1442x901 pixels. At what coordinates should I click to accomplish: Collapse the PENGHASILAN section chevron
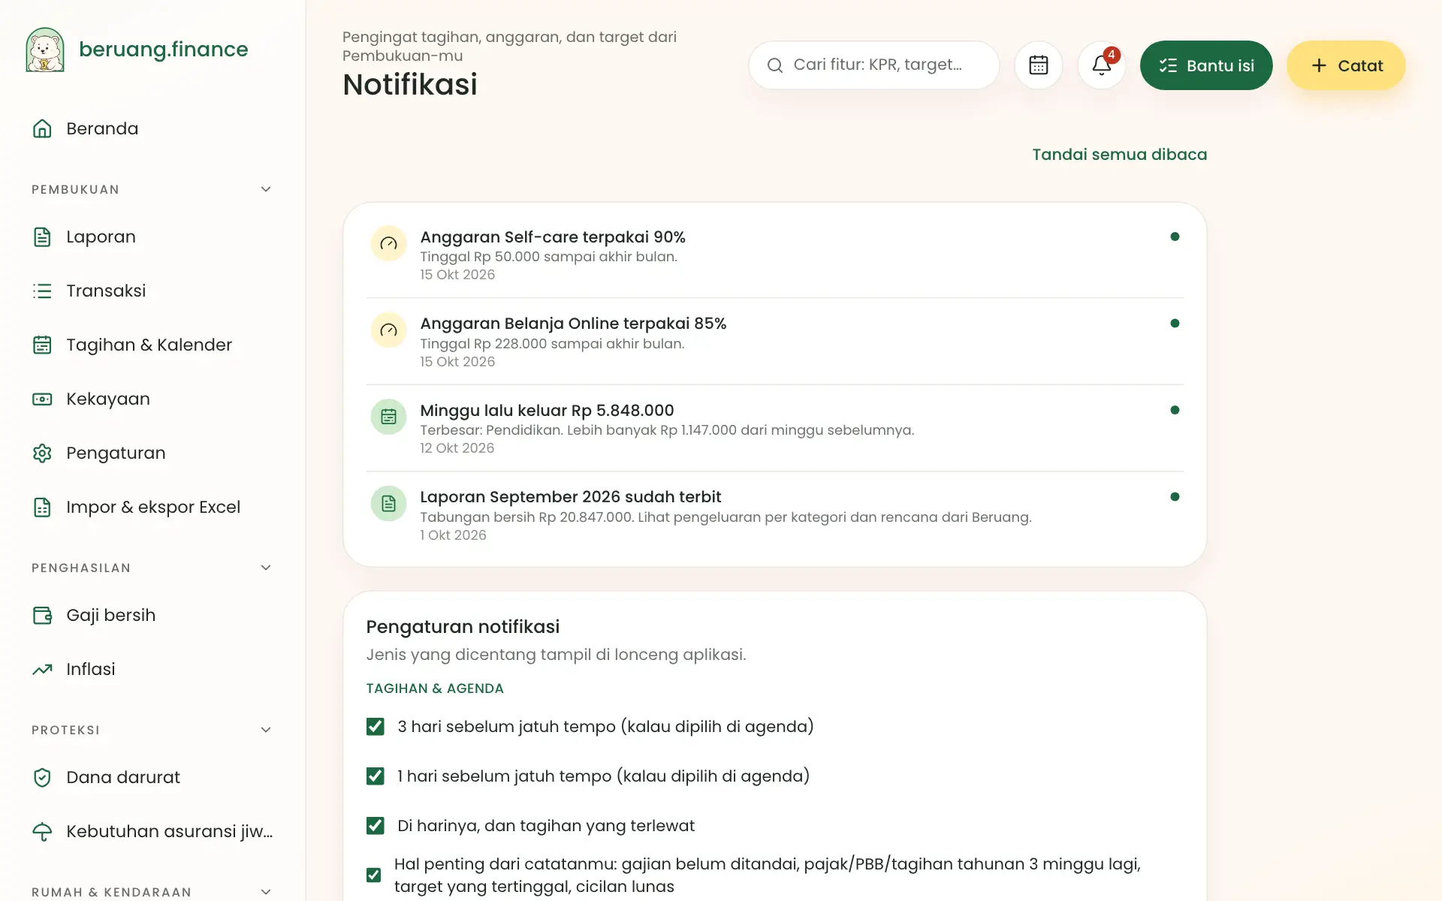(x=266, y=568)
